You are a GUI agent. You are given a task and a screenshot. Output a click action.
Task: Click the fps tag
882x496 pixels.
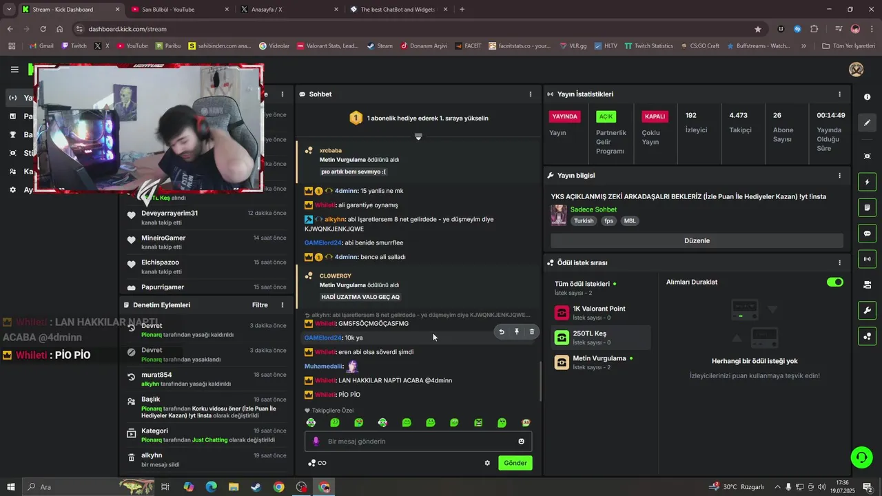[608, 221]
